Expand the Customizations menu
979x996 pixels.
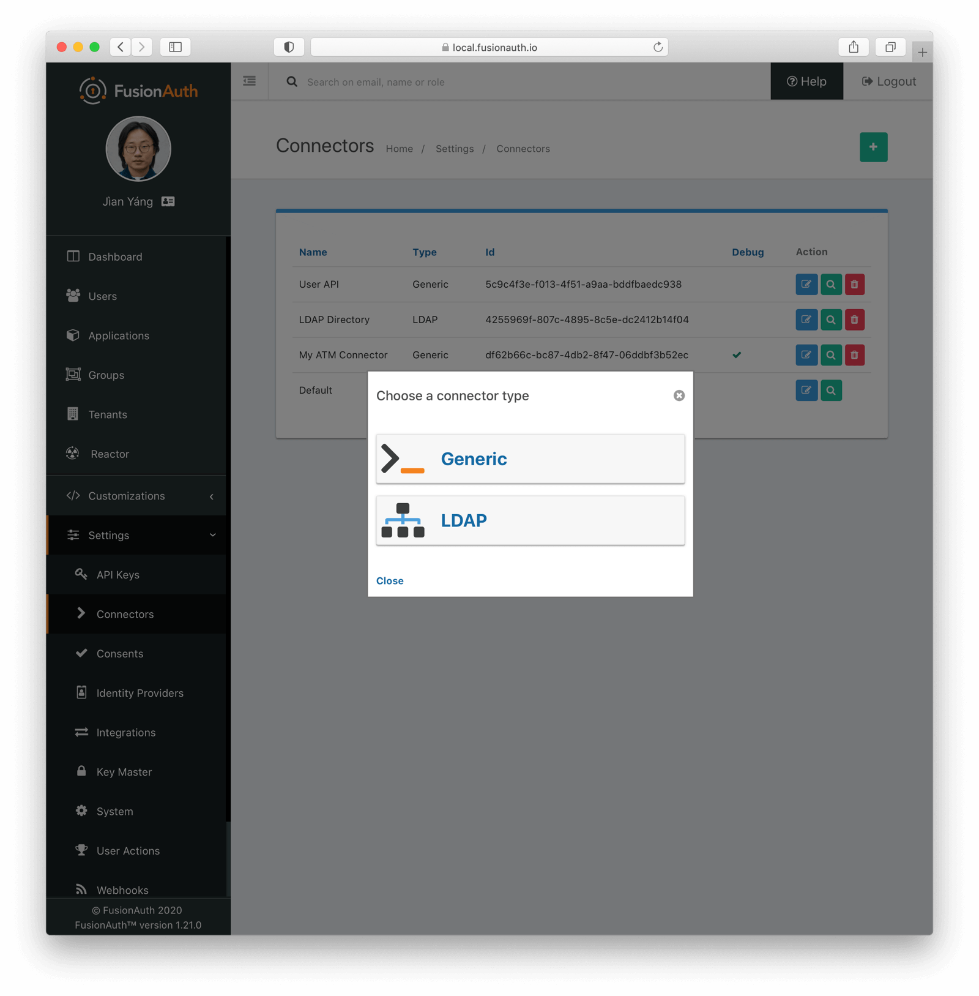[x=136, y=496]
